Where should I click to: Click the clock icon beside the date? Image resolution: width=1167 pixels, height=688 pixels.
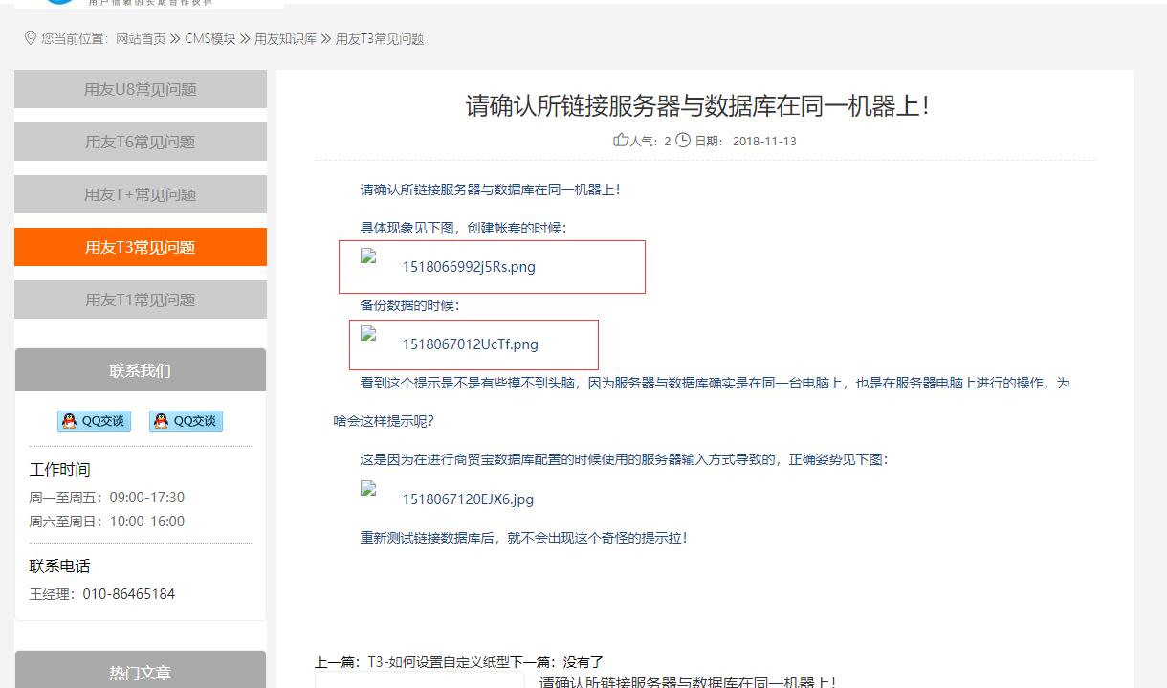click(x=683, y=141)
